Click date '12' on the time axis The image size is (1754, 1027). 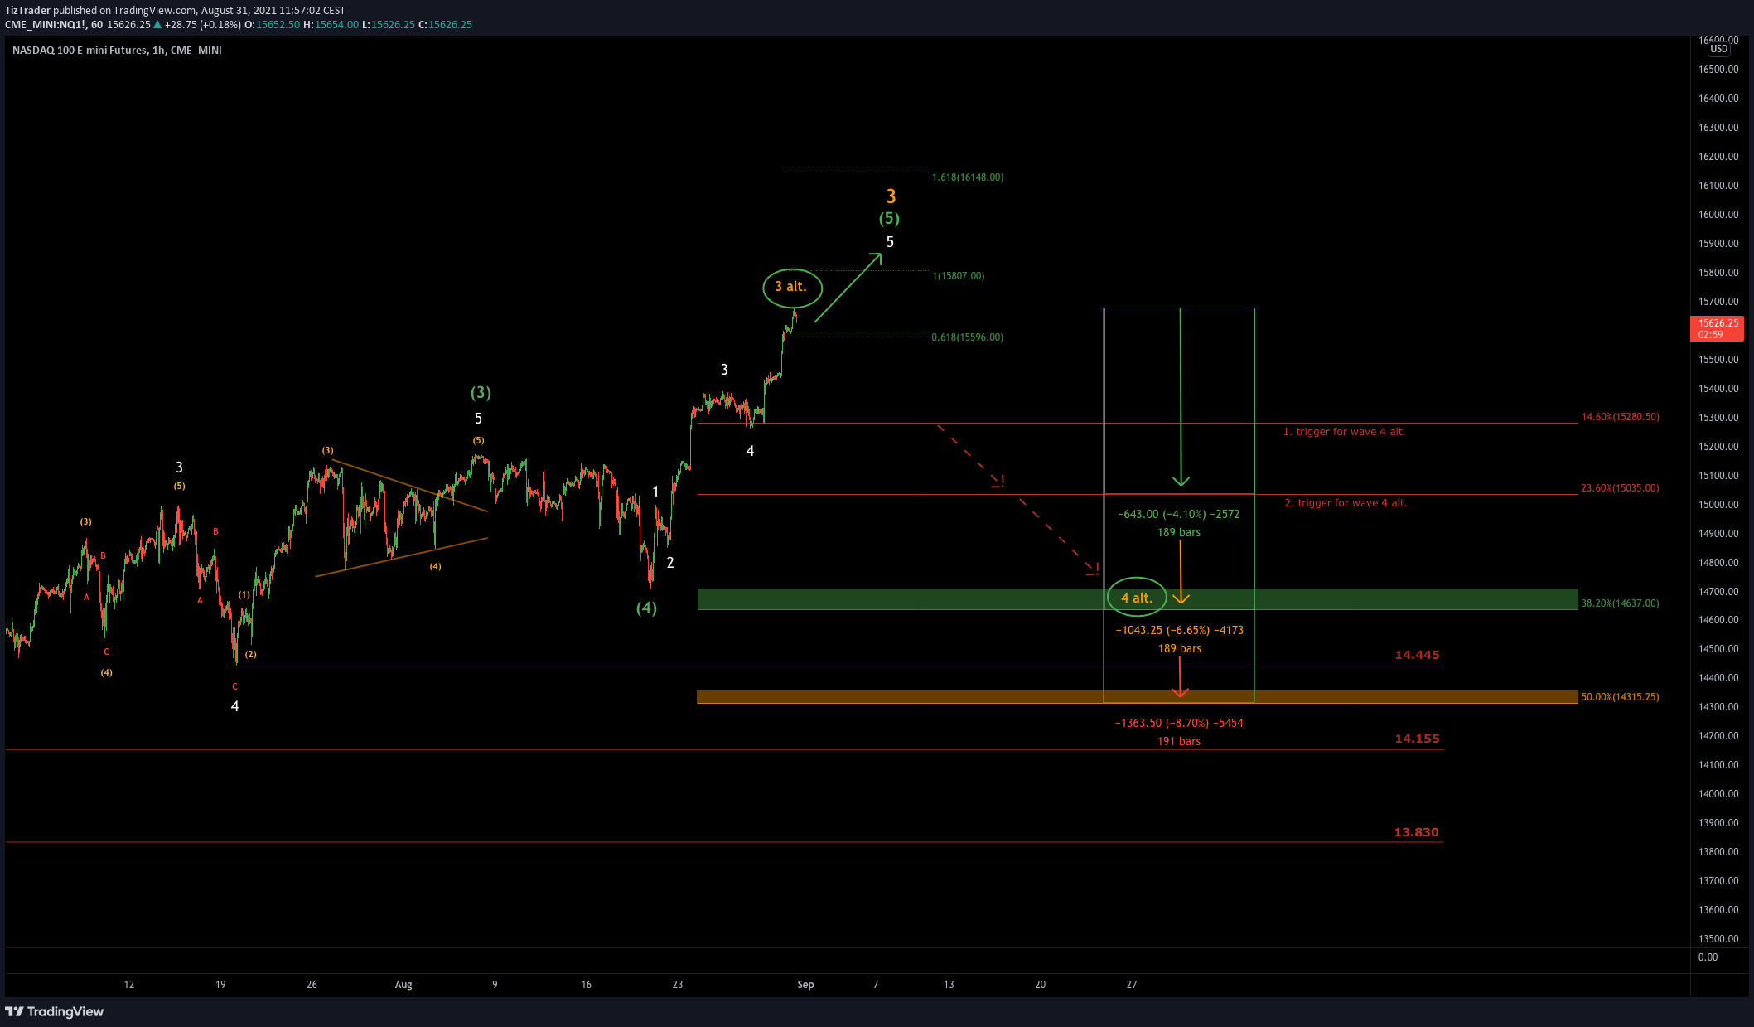click(x=129, y=985)
